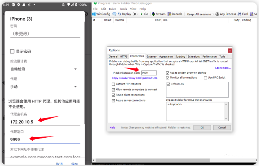Toggle Stream mode in Fiddler toolbar
This screenshot has width=259, height=166.
(158, 14)
